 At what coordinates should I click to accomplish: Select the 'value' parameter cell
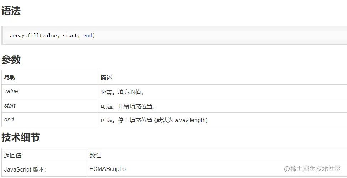11,91
